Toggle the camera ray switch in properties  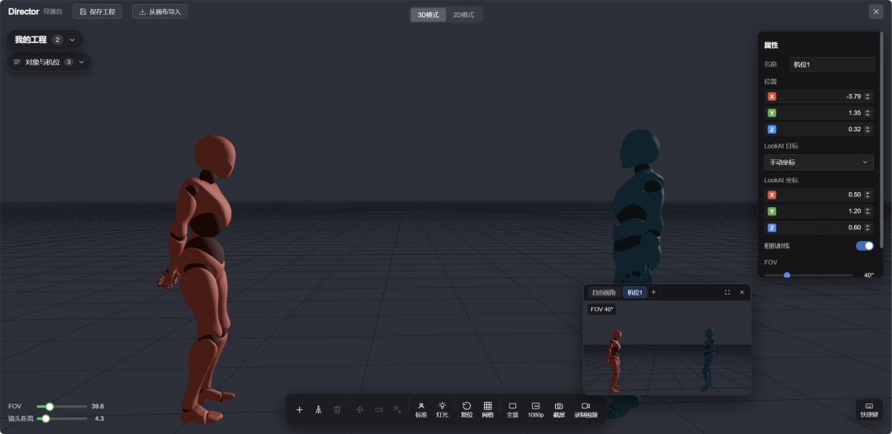click(865, 245)
